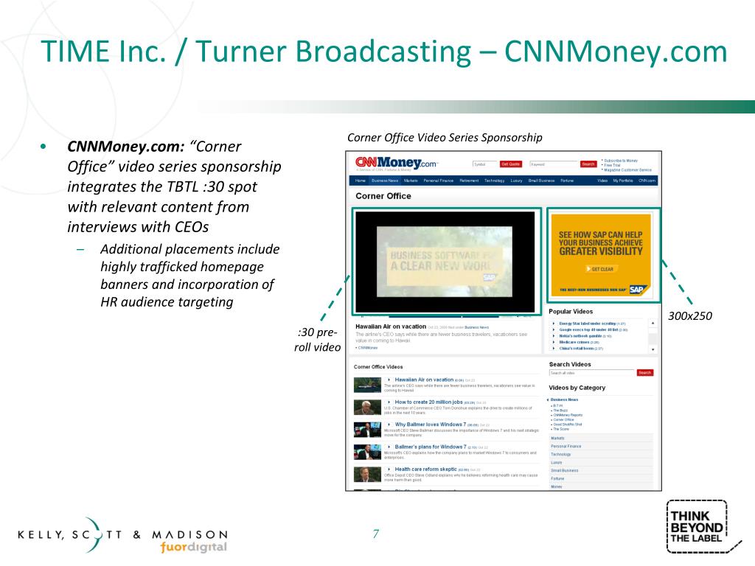This screenshot has width=755, height=566.
Task: Collapse the Business News video category
Action: click(x=563, y=399)
